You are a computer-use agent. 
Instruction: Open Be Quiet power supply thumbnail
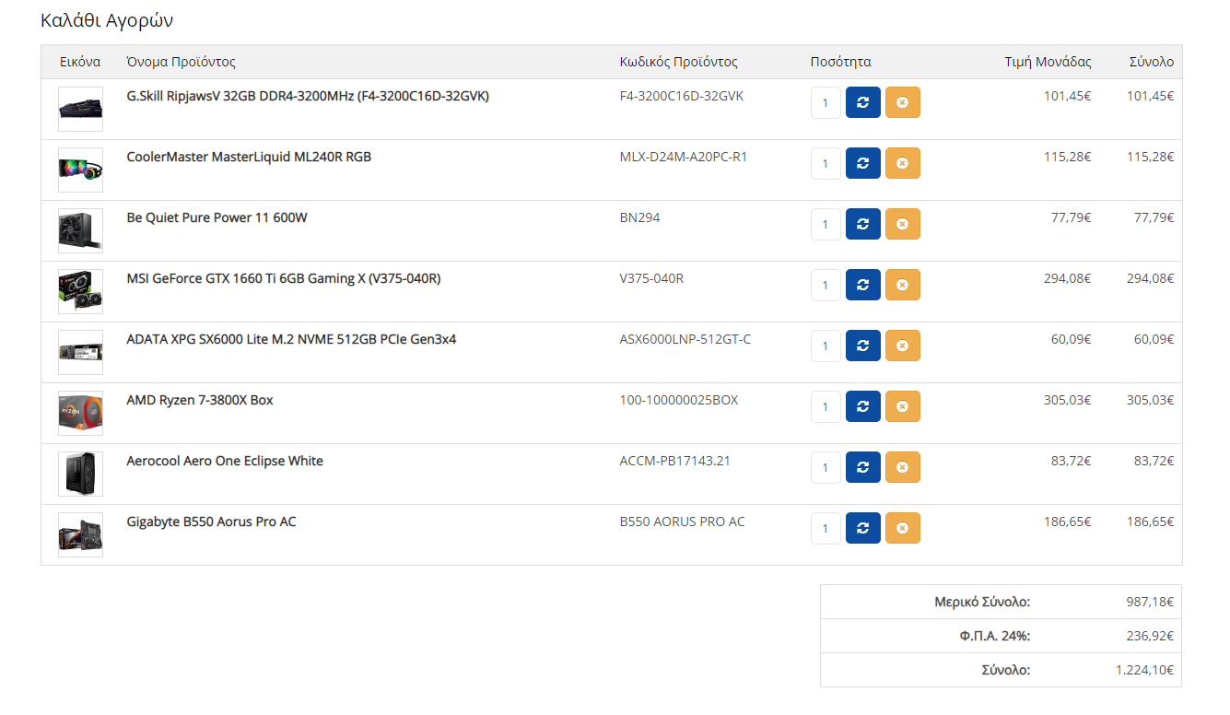[80, 230]
